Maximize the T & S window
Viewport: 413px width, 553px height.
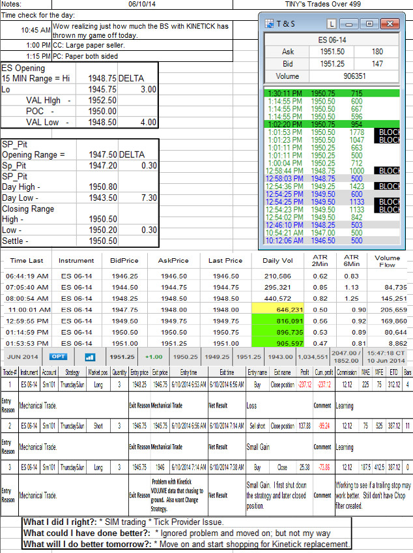point(369,24)
